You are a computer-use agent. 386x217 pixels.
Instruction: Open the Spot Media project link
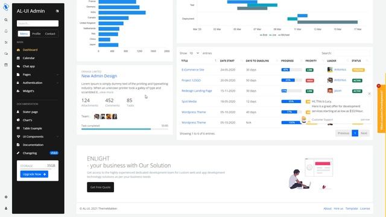(189, 102)
